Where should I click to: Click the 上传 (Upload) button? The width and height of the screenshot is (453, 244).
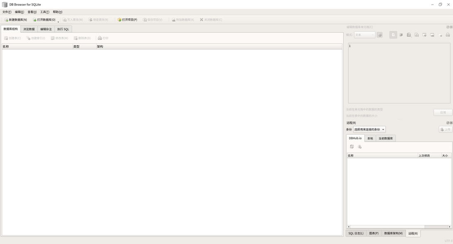[445, 130]
